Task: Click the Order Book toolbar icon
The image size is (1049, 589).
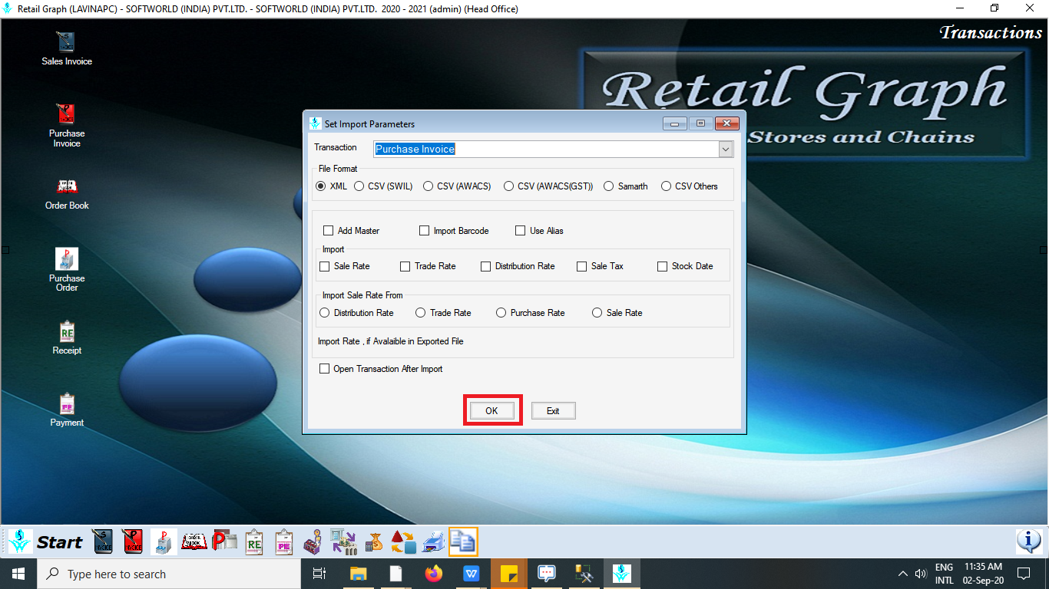Action: click(194, 542)
